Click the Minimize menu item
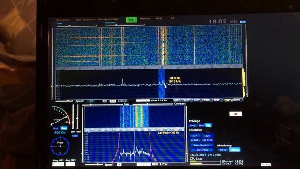Image resolution: width=300 pixels, height=169 pixels. click(145, 19)
